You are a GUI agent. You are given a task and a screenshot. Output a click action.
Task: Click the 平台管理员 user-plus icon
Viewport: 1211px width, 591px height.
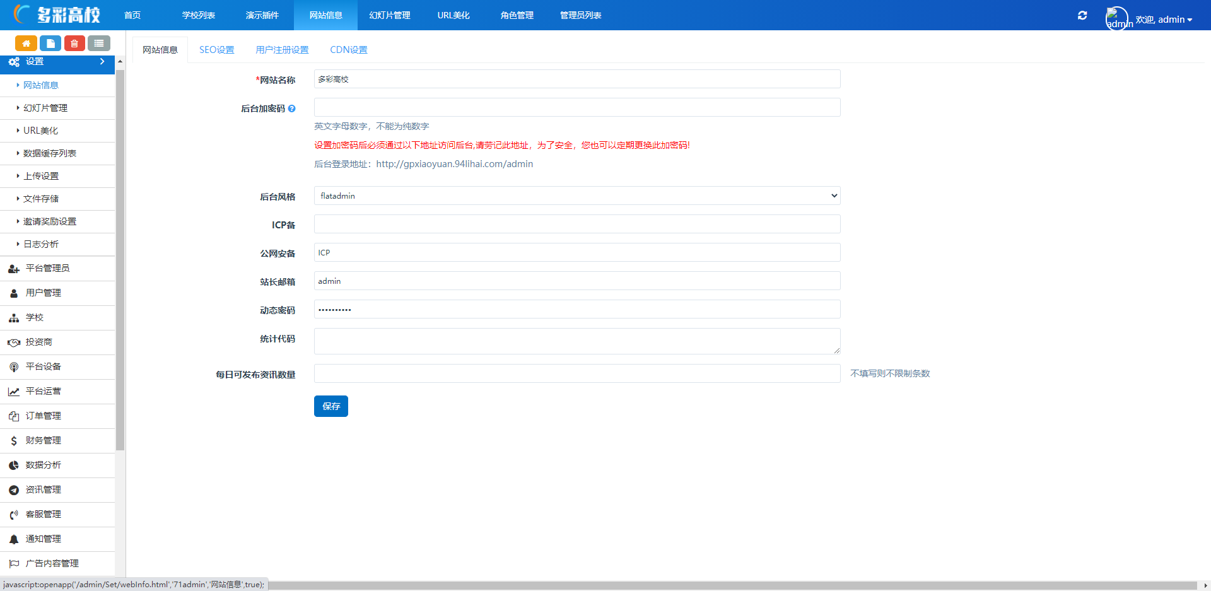(x=14, y=269)
